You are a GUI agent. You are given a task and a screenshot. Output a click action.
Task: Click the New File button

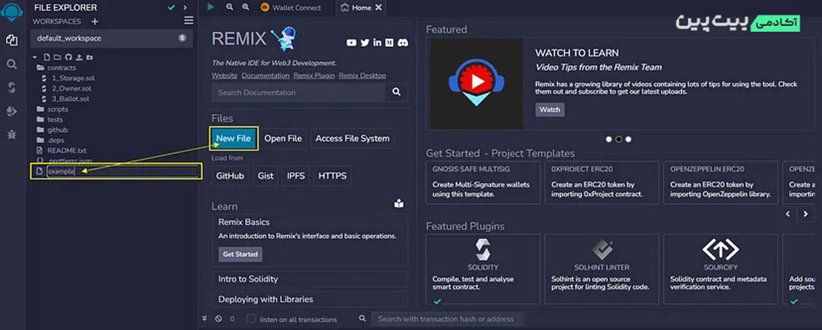pos(234,138)
